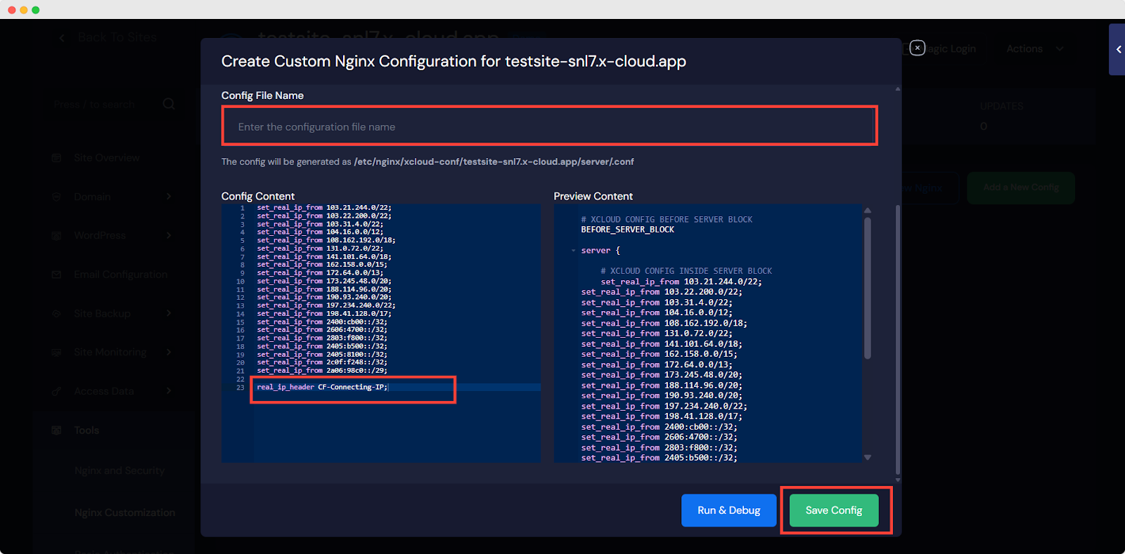Click the Preview Content scrollbar down arrow
1125x554 pixels.
coord(868,457)
